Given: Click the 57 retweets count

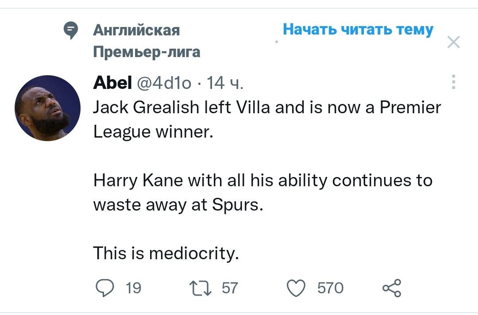Looking at the screenshot, I should 229,288.
